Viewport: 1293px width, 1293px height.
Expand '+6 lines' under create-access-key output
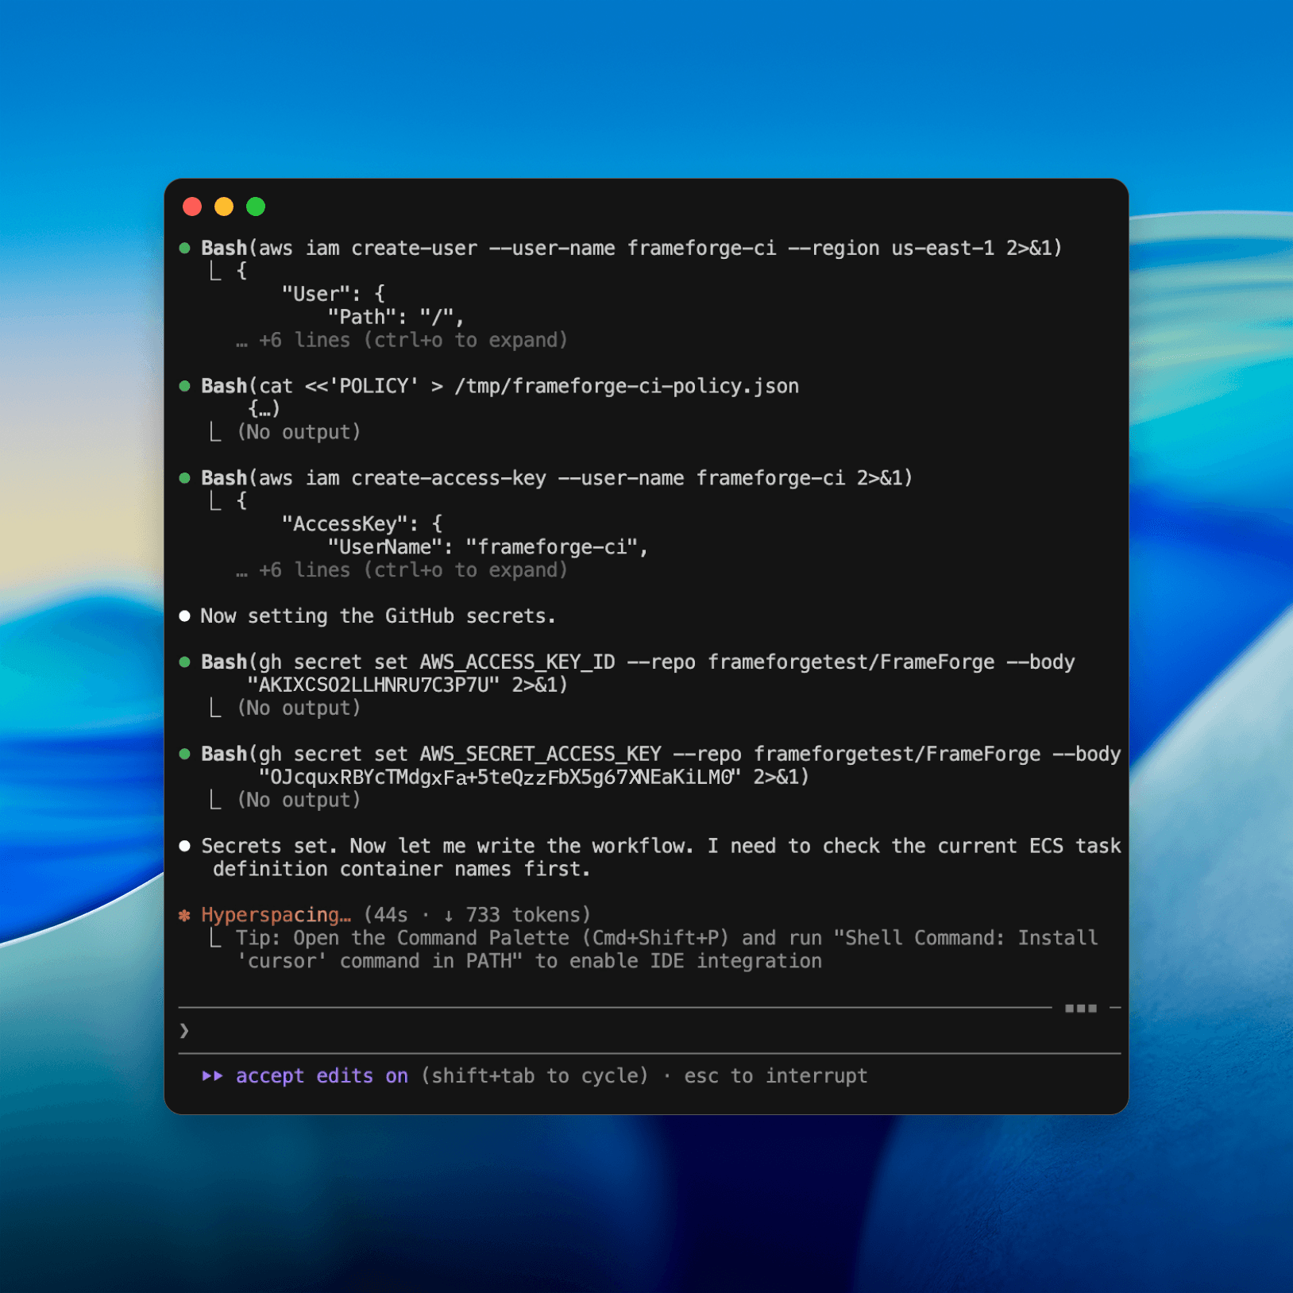402,570
